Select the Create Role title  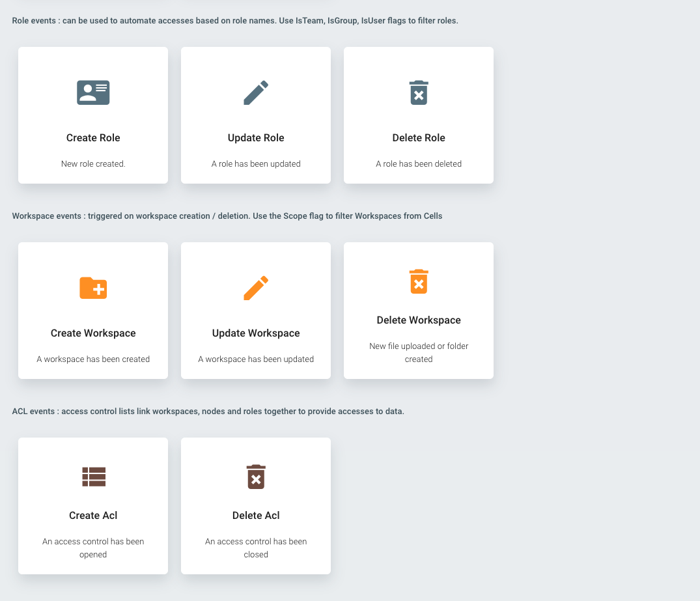[93, 137]
